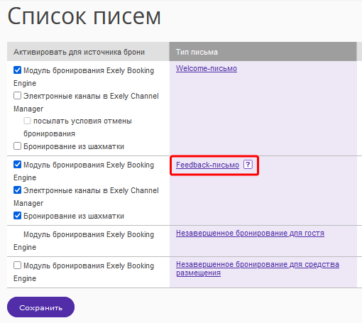
Task: Check Бронирование из шахматки for Welcome-письмо
Action: pos(17,146)
